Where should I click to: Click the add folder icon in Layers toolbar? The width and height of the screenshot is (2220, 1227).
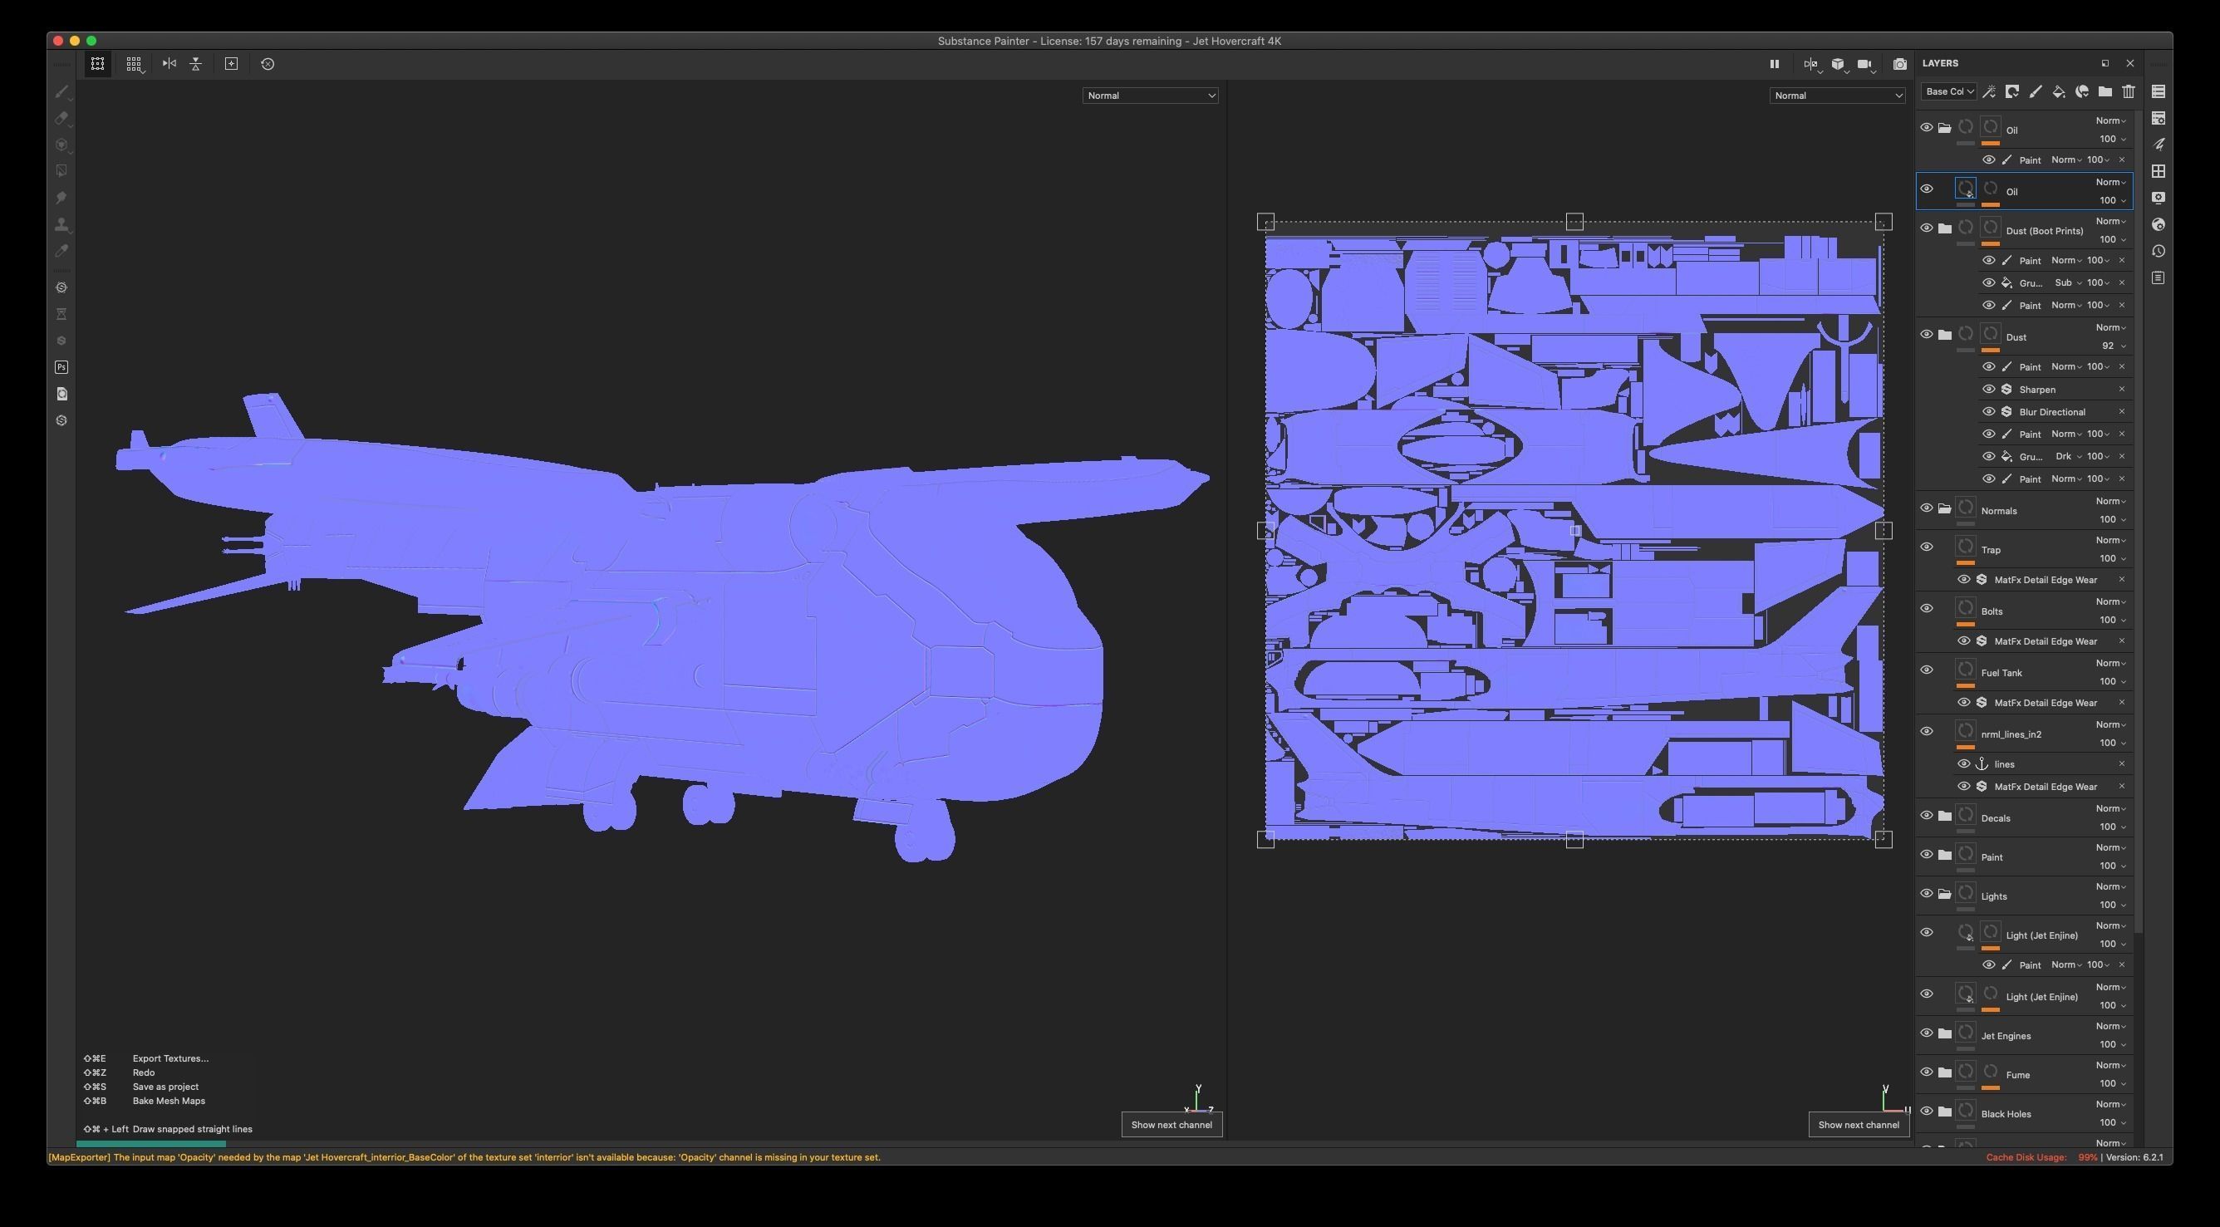point(2105,91)
